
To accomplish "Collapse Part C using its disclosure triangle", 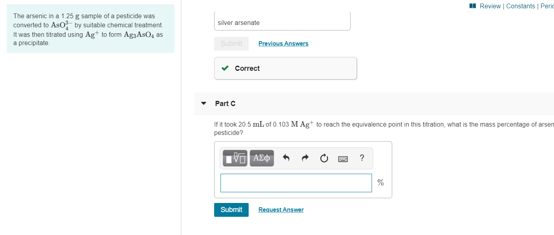I will point(203,103).
